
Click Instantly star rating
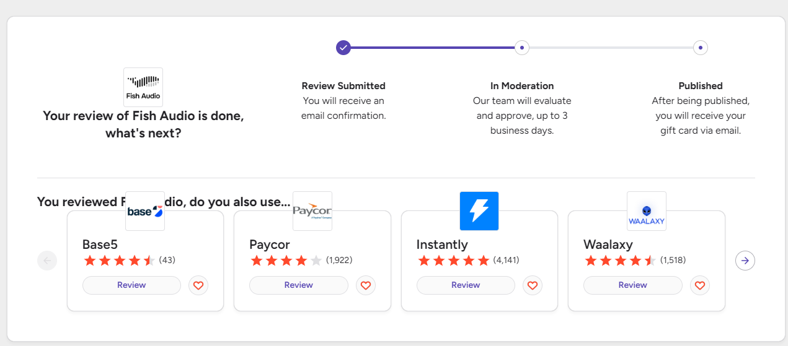click(453, 261)
